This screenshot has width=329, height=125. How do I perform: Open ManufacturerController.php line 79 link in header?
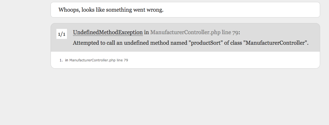(x=194, y=32)
